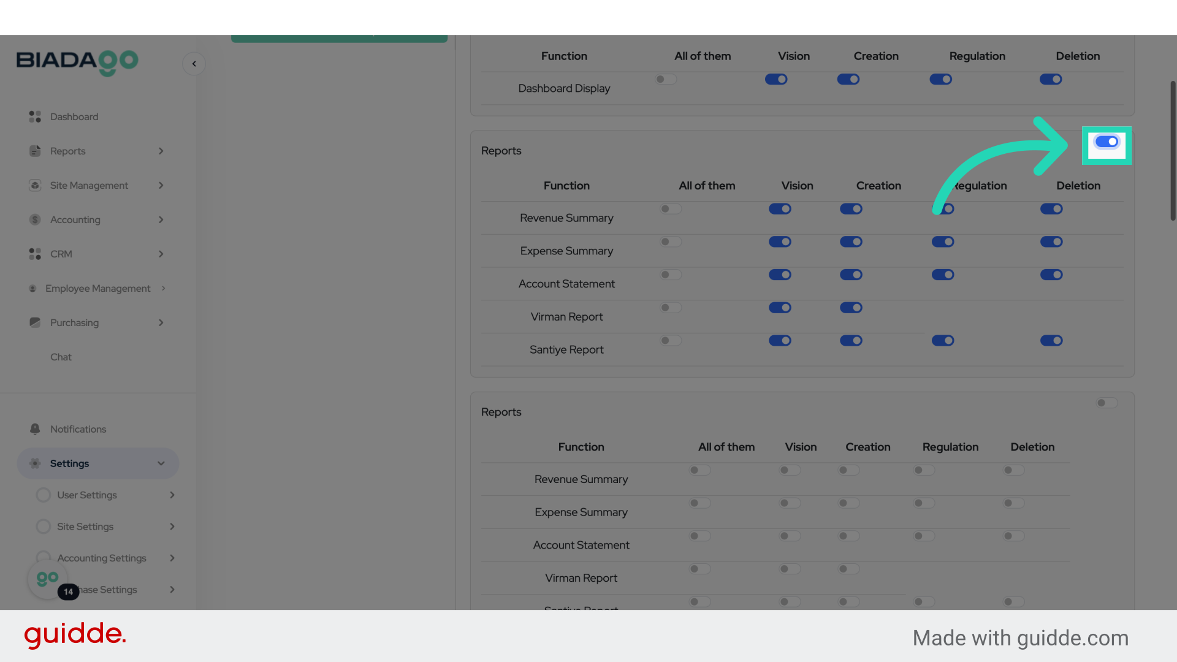This screenshot has width=1177, height=662.
Task: Click the Dashboard sidebar icon
Action: coord(35,116)
